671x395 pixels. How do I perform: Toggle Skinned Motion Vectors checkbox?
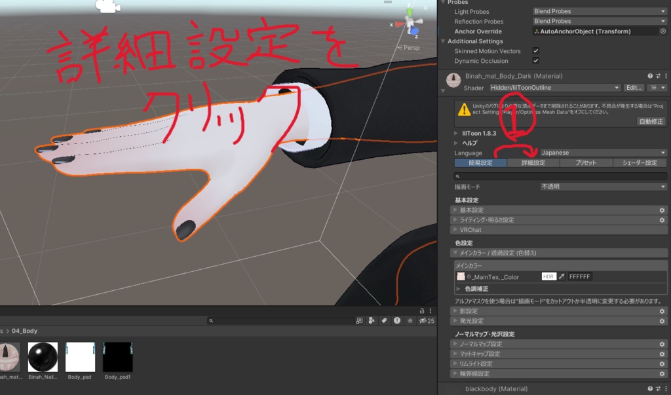(536, 51)
